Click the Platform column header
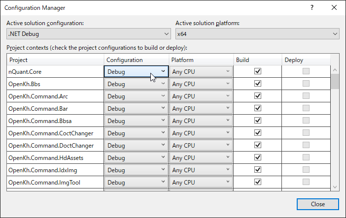This screenshot has width=346, height=218. tap(201, 60)
